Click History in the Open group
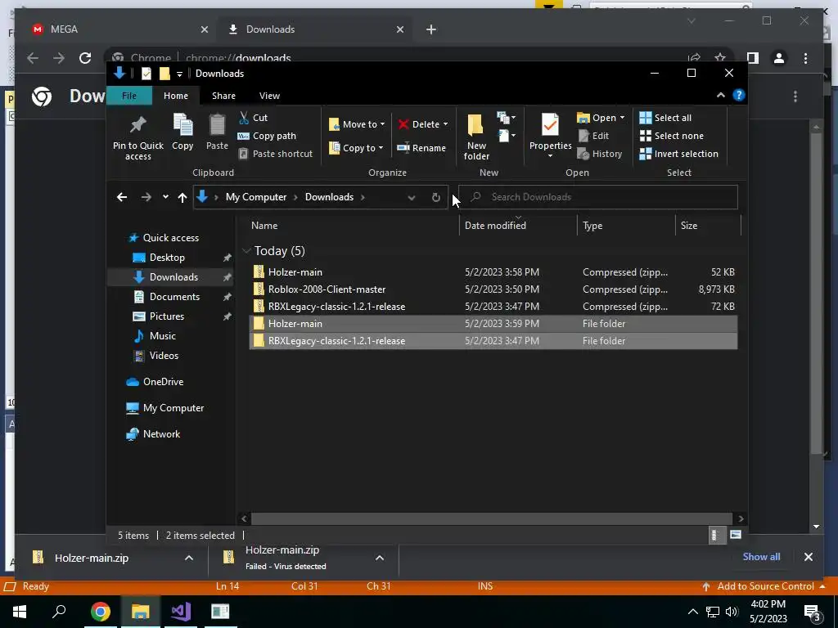Screen dimensions: 838x628 tap(600, 154)
